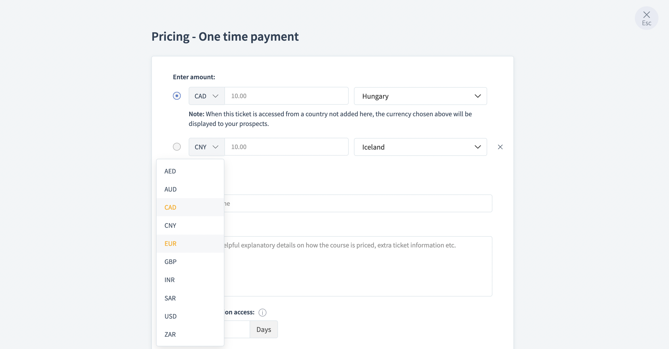Close the pricing dialog with Esc button

pyautogui.click(x=646, y=18)
